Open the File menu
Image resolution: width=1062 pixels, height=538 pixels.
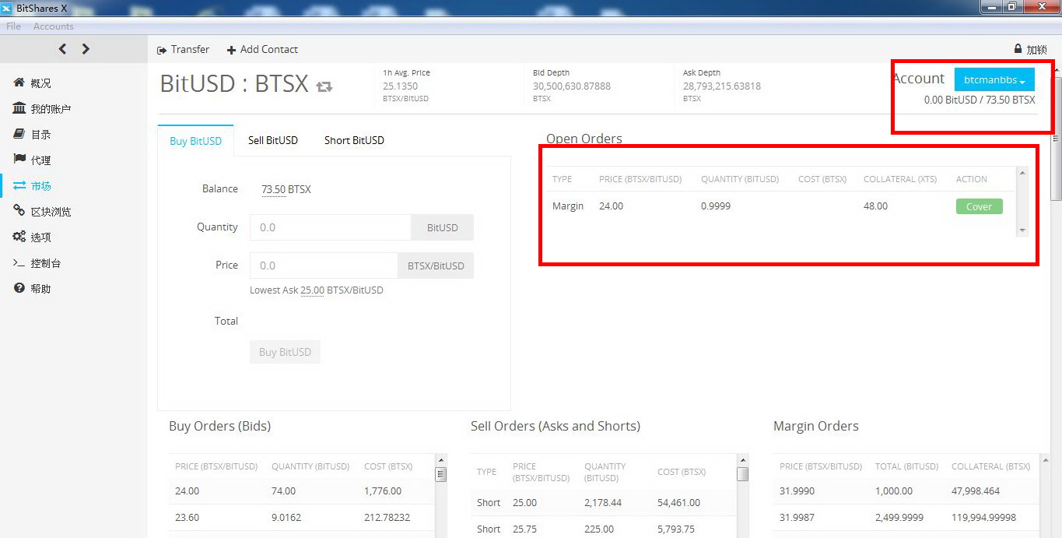(x=13, y=26)
